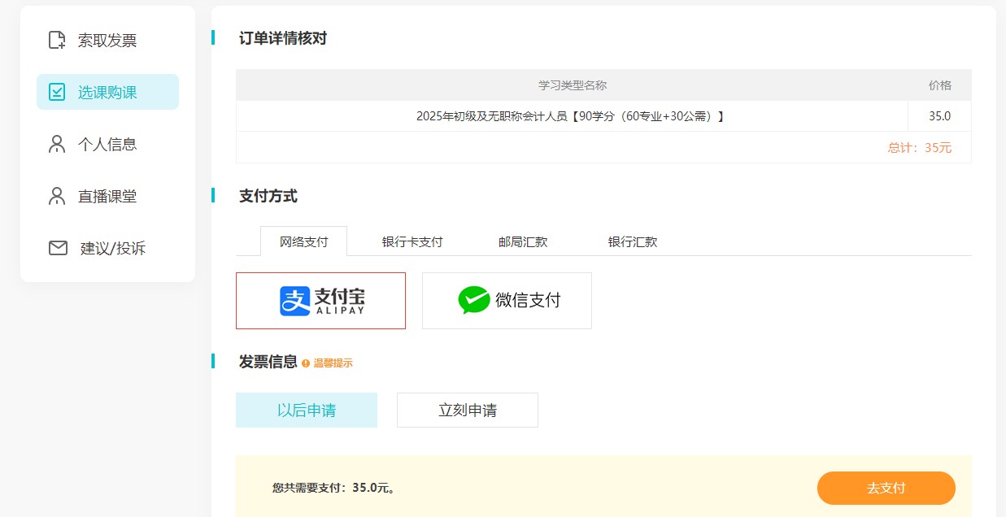Image resolution: width=1006 pixels, height=517 pixels.
Task: Click the green WeChat Pay icon
Action: pyautogui.click(x=473, y=300)
